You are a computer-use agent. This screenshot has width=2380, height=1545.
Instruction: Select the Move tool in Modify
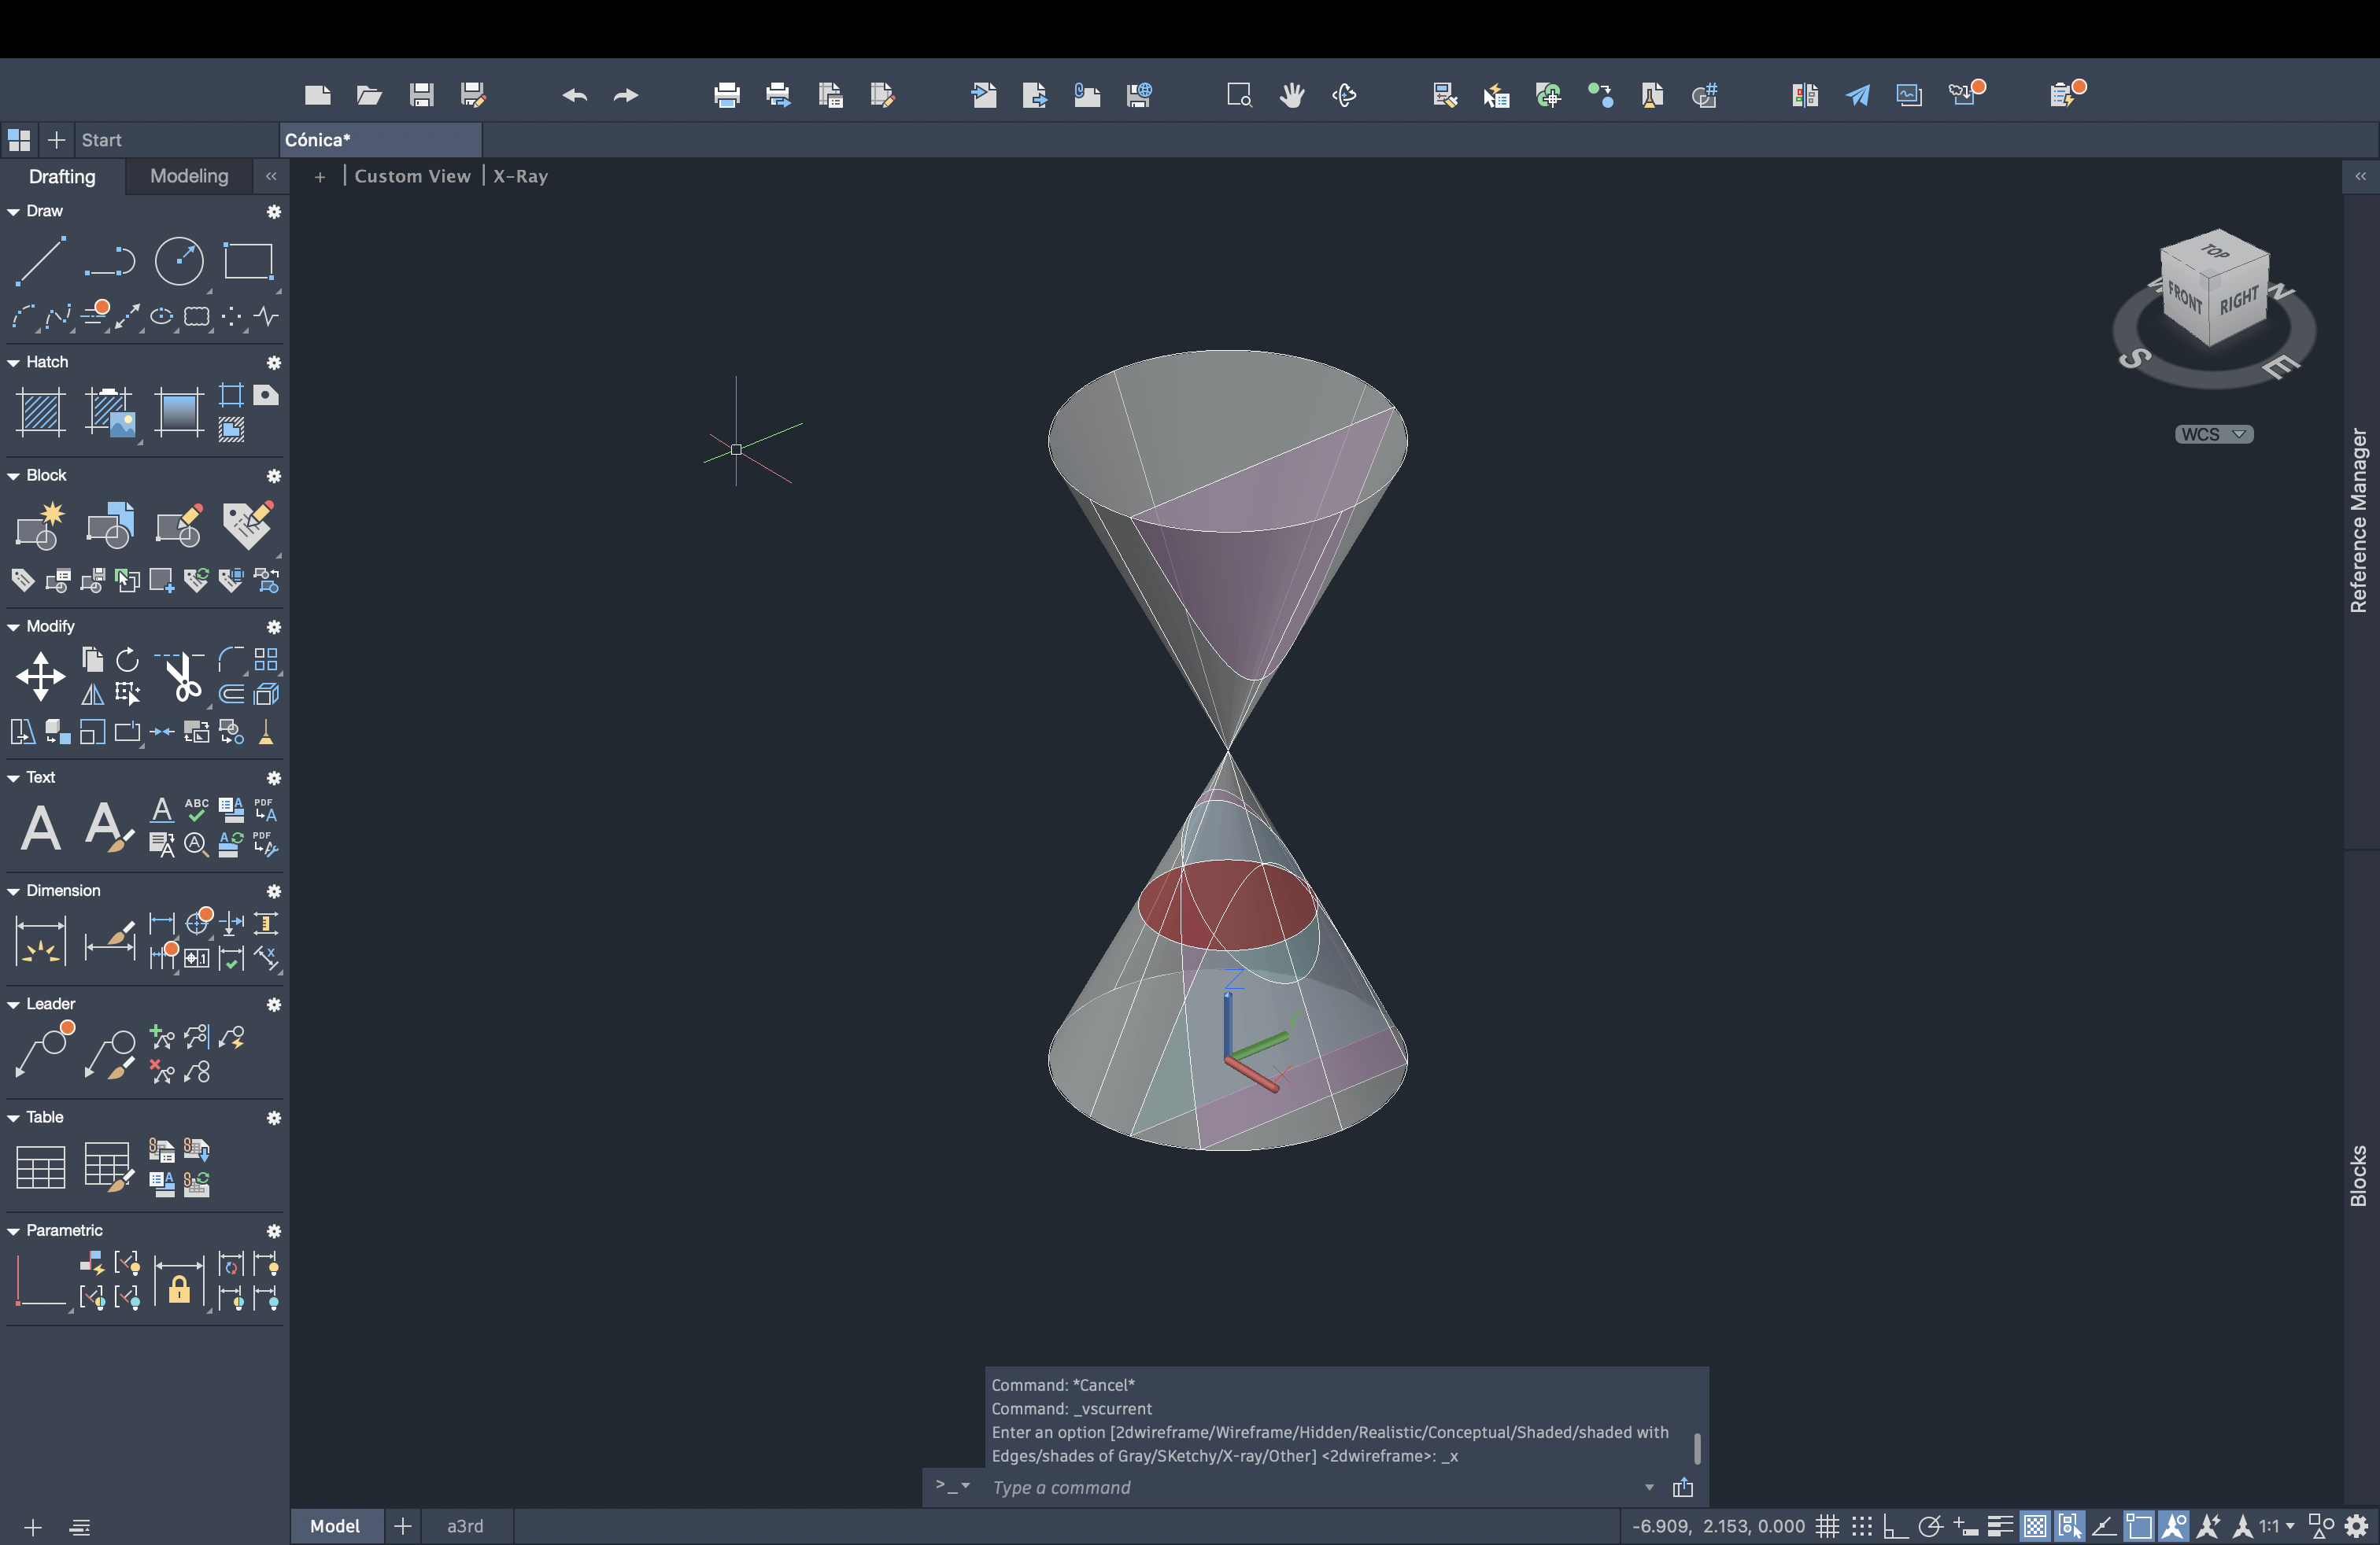coord(40,677)
